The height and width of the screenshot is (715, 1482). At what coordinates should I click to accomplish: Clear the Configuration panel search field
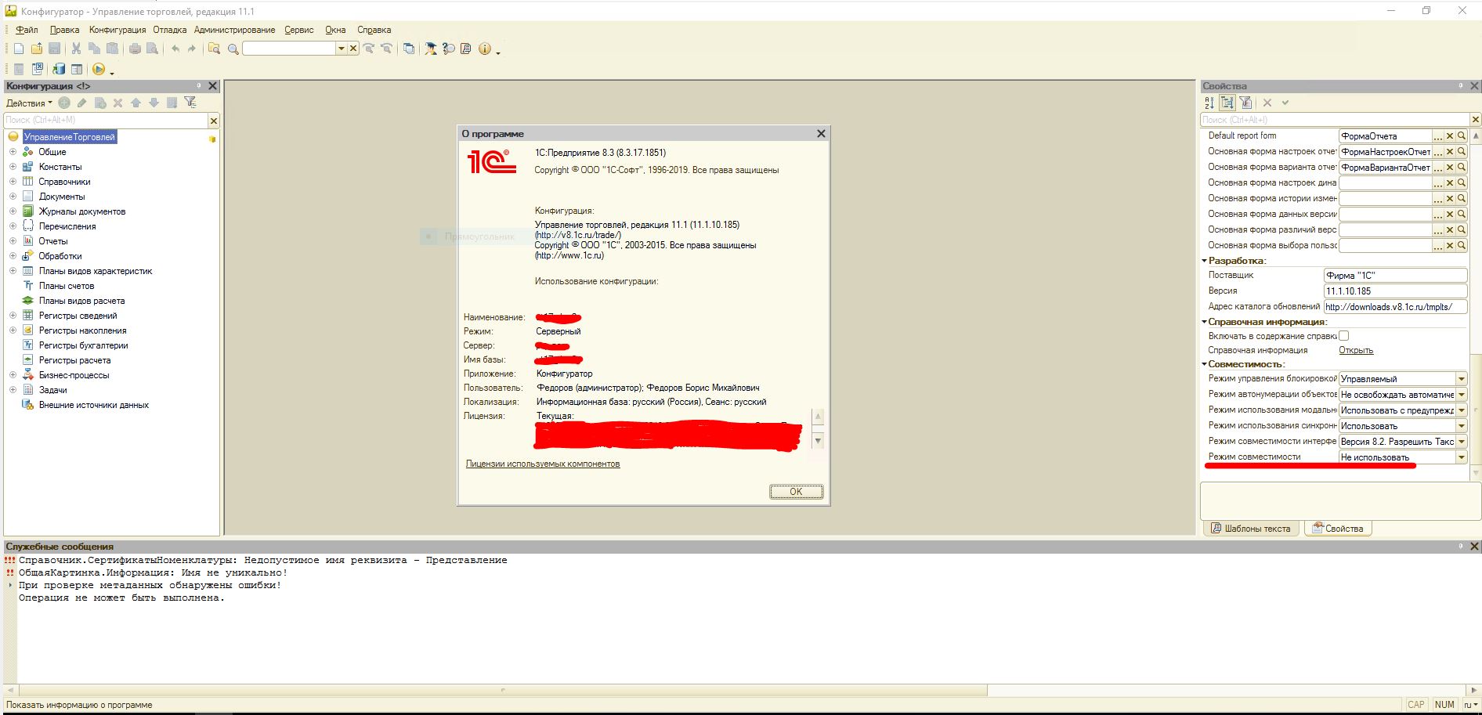tap(213, 121)
